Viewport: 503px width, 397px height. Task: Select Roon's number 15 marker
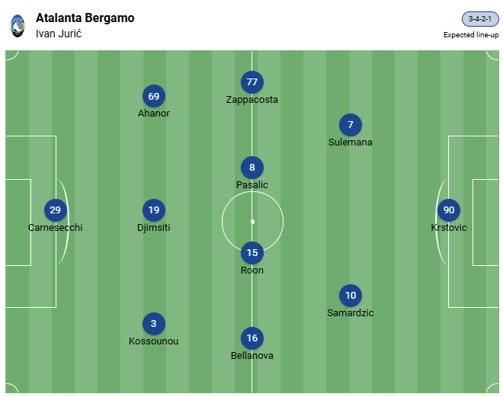(251, 253)
